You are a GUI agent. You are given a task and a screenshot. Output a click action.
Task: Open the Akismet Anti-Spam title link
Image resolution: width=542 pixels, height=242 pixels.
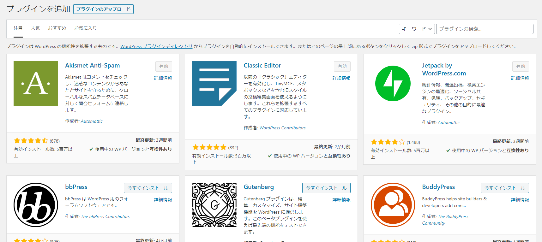(x=93, y=65)
